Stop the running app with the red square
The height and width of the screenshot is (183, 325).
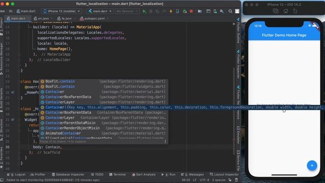coord(191,11)
